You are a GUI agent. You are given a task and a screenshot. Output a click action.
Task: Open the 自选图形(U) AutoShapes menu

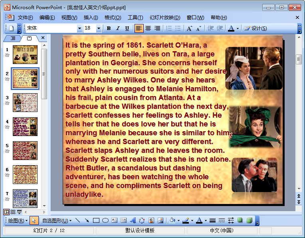pos(57,221)
